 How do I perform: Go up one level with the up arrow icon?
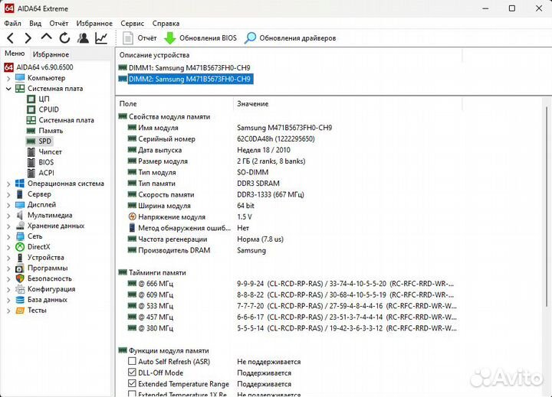click(x=46, y=37)
